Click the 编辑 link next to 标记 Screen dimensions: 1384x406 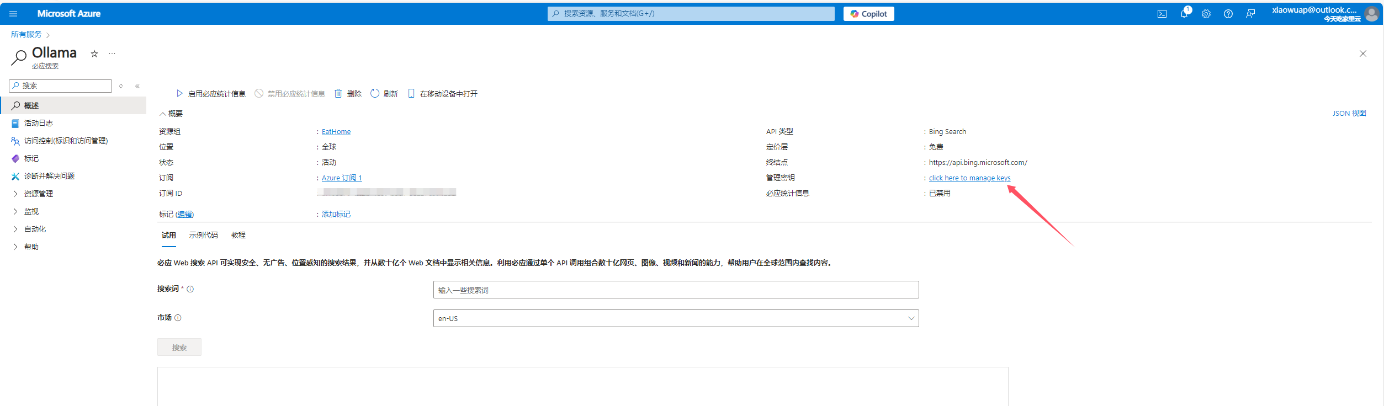(185, 215)
